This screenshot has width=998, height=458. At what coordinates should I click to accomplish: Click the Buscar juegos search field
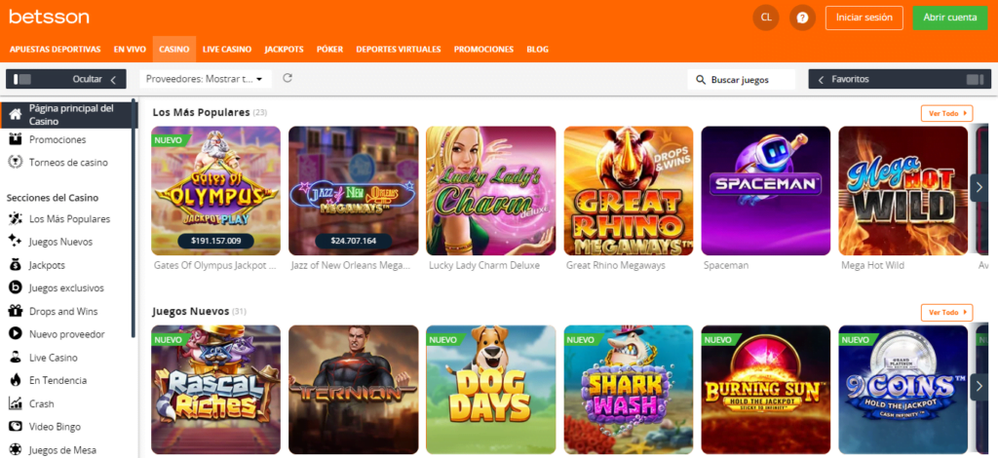tap(742, 80)
